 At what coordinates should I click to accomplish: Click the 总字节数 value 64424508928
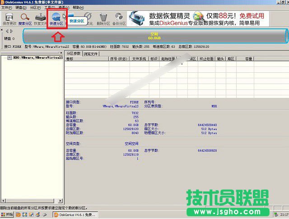[207, 151]
